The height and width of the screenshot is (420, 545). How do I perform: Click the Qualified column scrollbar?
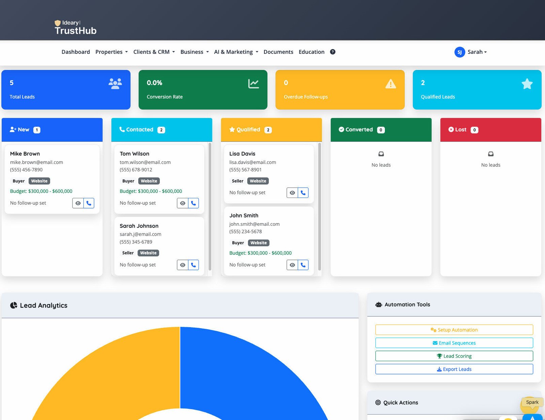[320, 207]
